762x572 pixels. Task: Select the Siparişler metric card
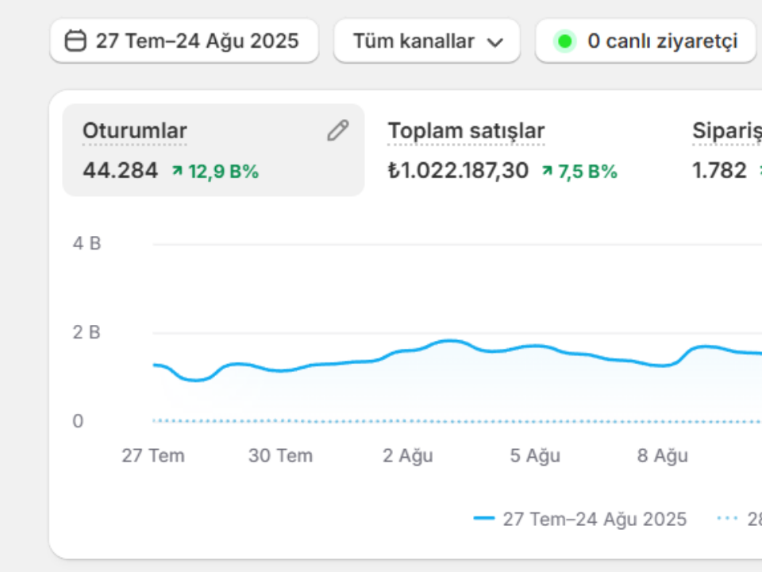pos(726,150)
